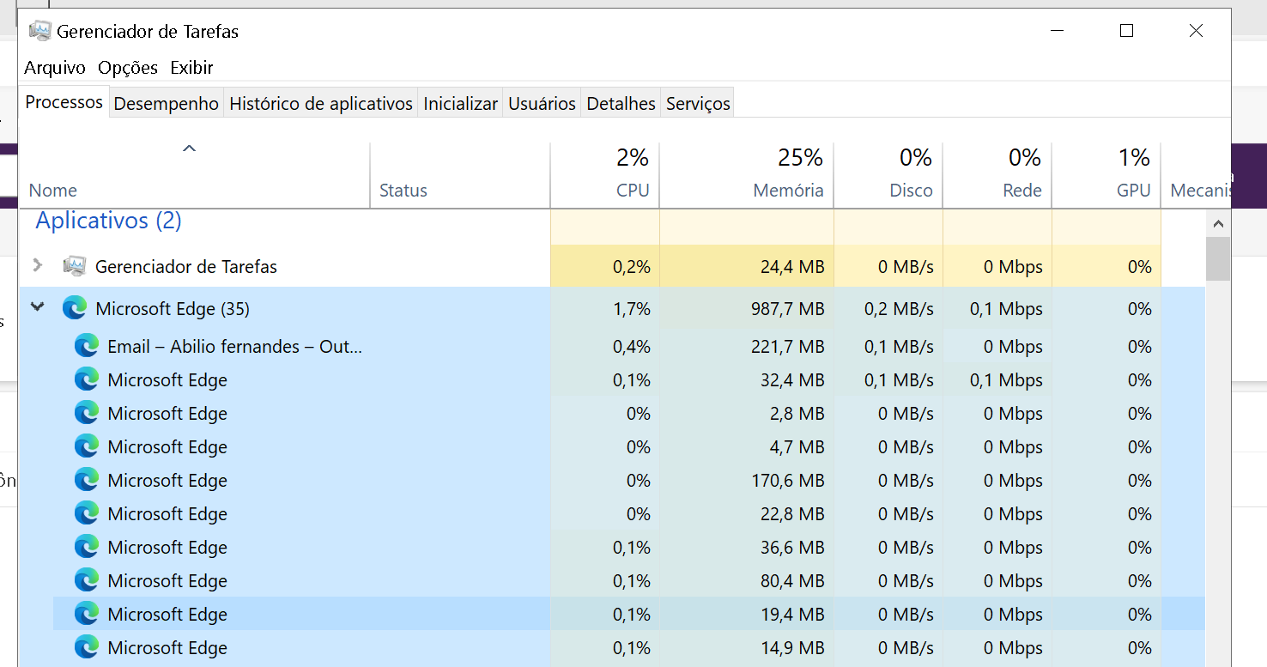Viewport: 1267px width, 667px height.
Task: Click the Edge icon in the 22,8 MB row
Action: tap(87, 513)
